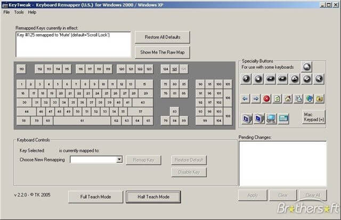The height and width of the screenshot is (220, 341).
Task: Pick the yellow Favorites folder button
Action: (320, 99)
